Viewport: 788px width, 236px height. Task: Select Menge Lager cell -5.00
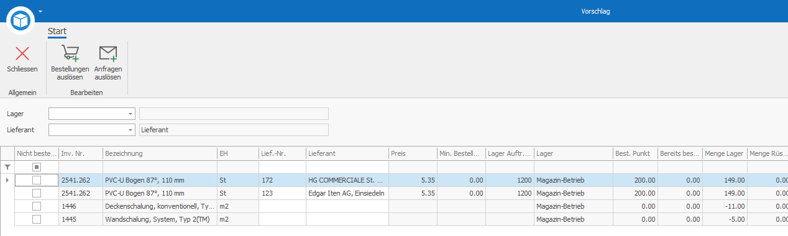725,219
